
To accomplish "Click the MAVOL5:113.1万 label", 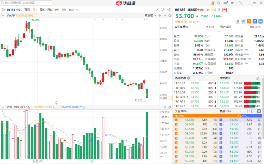I will [46, 107].
